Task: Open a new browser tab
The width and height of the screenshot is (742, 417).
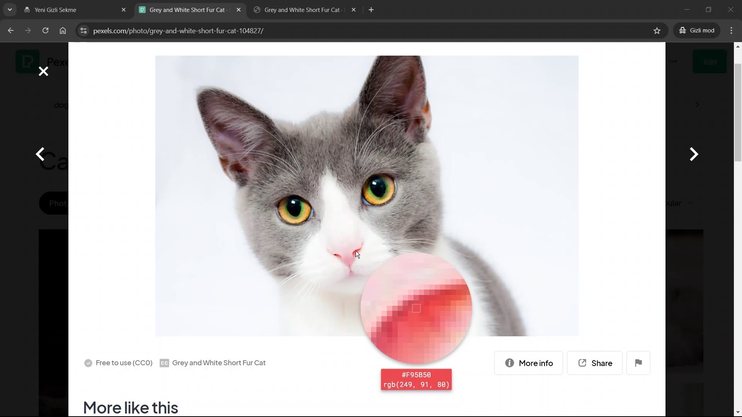Action: [371, 10]
